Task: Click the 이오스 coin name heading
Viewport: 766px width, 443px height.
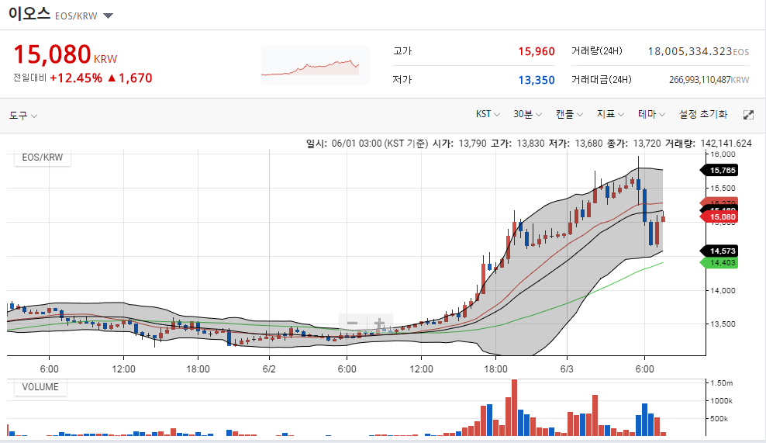Action: (29, 13)
